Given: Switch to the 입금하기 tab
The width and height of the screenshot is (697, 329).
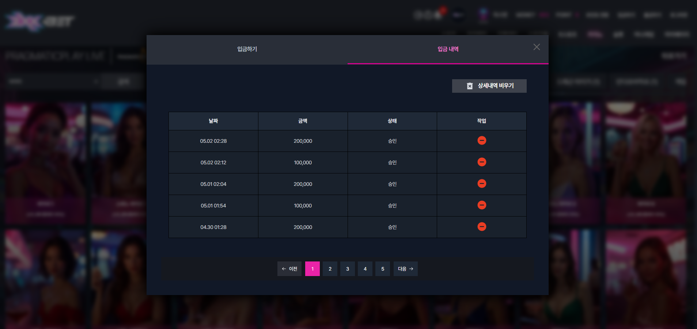Looking at the screenshot, I should coord(247,49).
